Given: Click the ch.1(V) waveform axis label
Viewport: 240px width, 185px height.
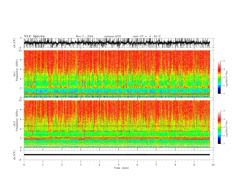Looking at the screenshot, I should click(15, 43).
